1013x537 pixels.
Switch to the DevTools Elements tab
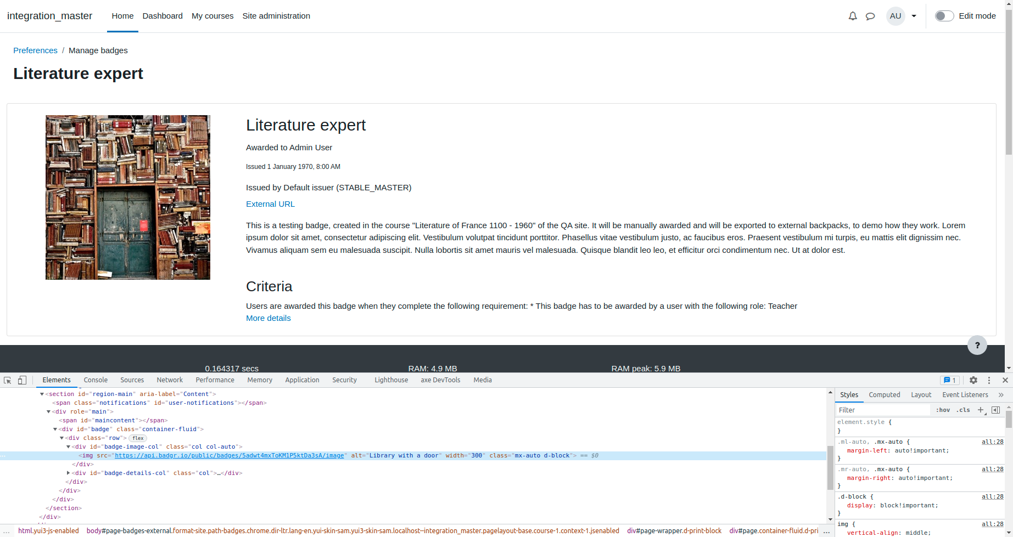pos(57,380)
